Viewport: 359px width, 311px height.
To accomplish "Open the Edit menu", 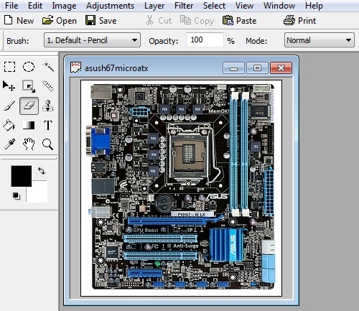I will tap(35, 6).
